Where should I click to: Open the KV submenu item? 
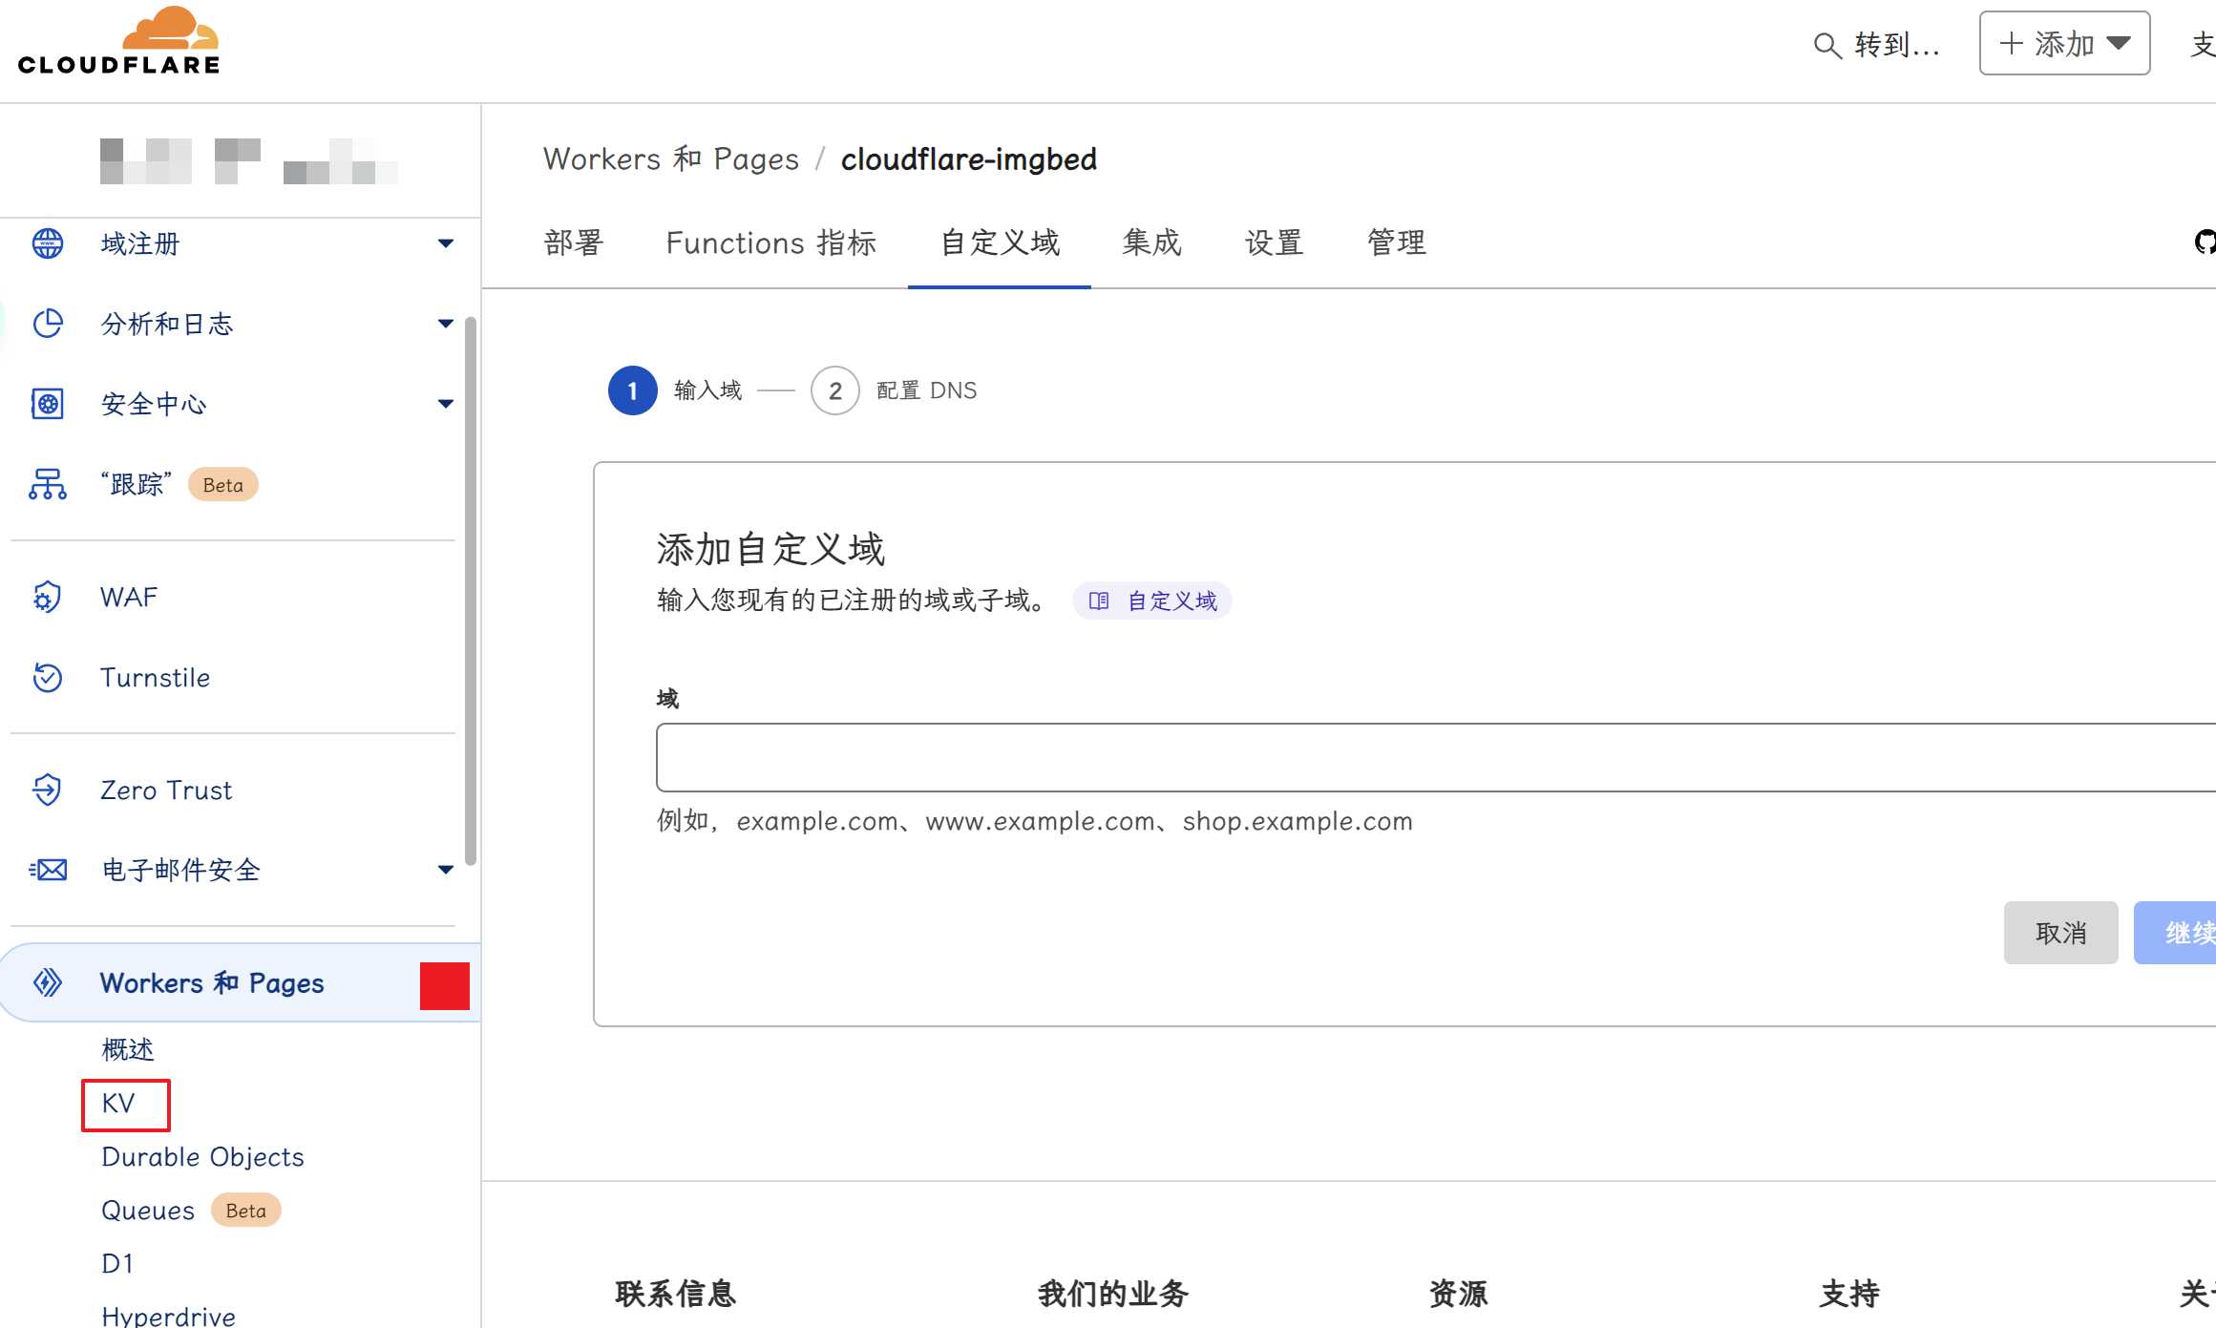coord(118,1103)
